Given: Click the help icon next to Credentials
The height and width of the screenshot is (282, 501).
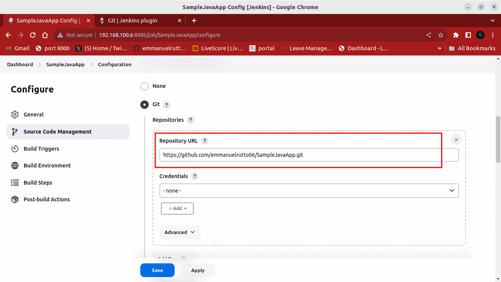Looking at the screenshot, I should click(x=195, y=176).
